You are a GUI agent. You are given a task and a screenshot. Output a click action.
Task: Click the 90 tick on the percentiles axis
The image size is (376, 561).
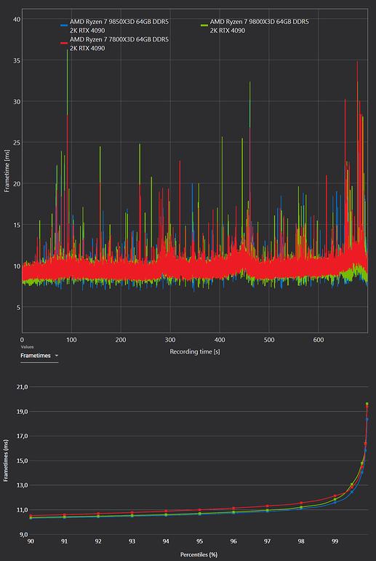pyautogui.click(x=31, y=541)
